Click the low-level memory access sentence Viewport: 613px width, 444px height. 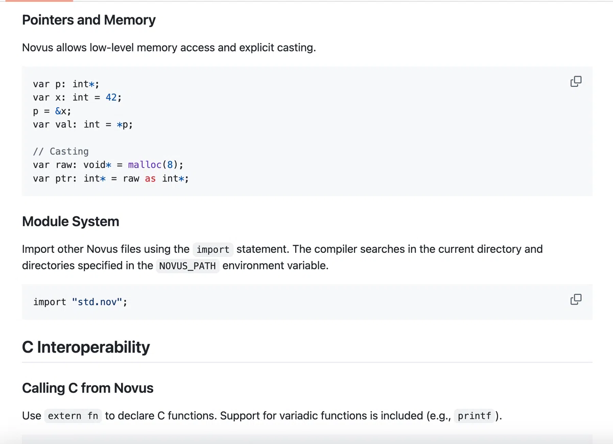[x=169, y=48]
